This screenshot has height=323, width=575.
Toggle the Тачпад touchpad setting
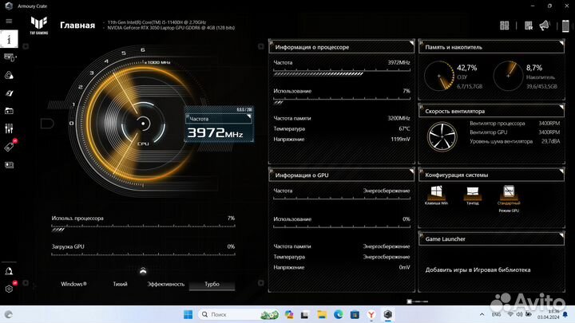click(472, 195)
